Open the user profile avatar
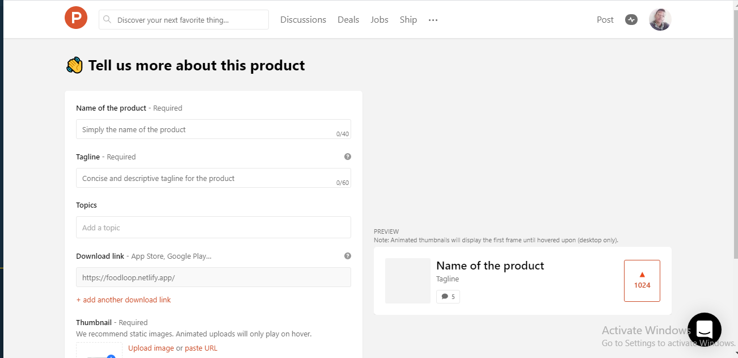This screenshot has height=358, width=738. click(x=660, y=20)
